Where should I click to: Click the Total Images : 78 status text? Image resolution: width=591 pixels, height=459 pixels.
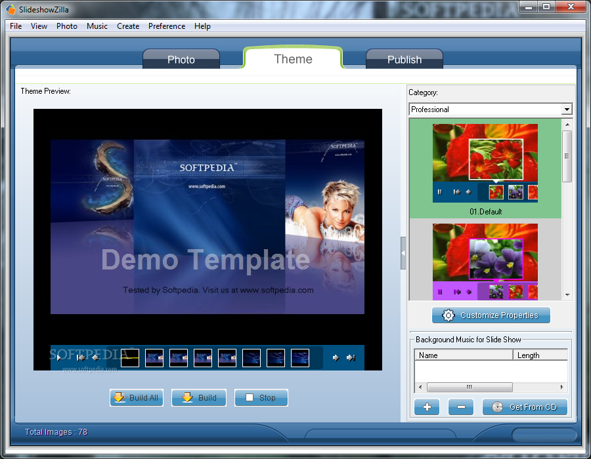[x=56, y=432]
